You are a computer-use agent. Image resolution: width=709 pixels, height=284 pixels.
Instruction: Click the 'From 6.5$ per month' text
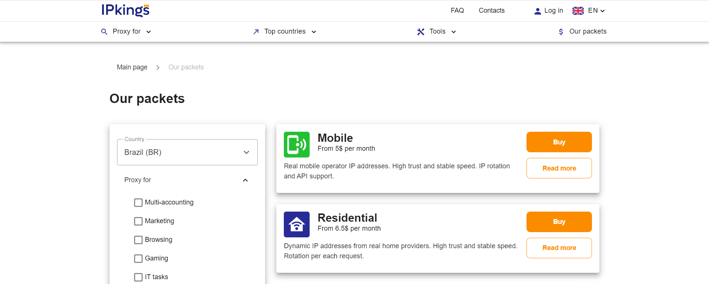coord(349,228)
